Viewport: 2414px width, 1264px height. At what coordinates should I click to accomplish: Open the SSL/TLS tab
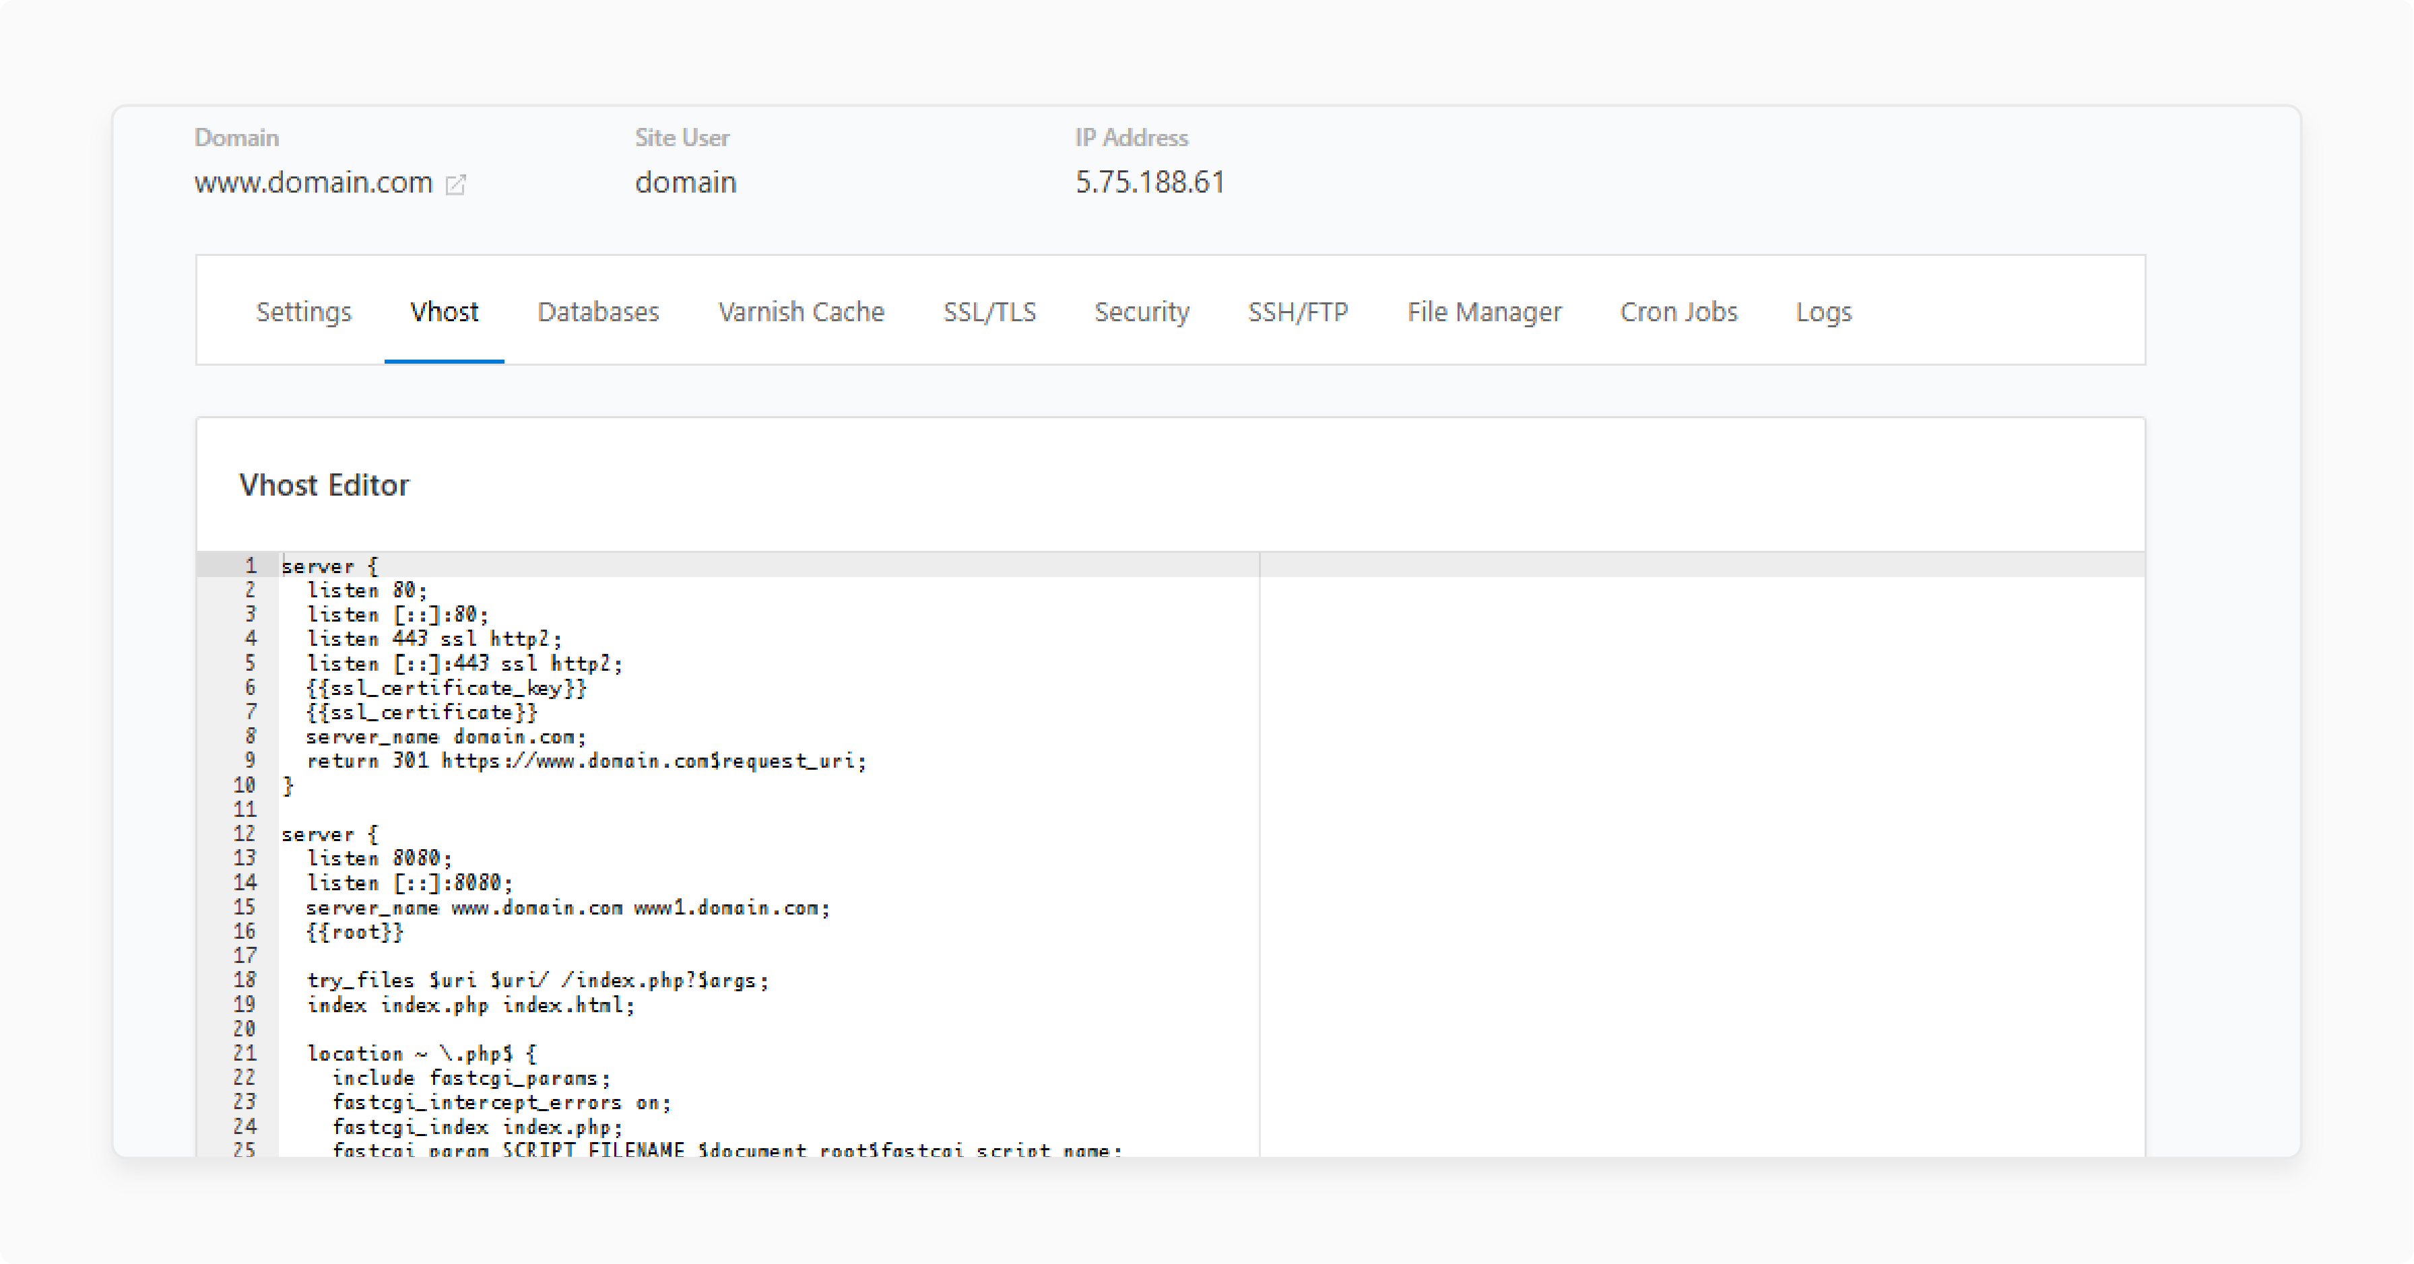pos(989,311)
